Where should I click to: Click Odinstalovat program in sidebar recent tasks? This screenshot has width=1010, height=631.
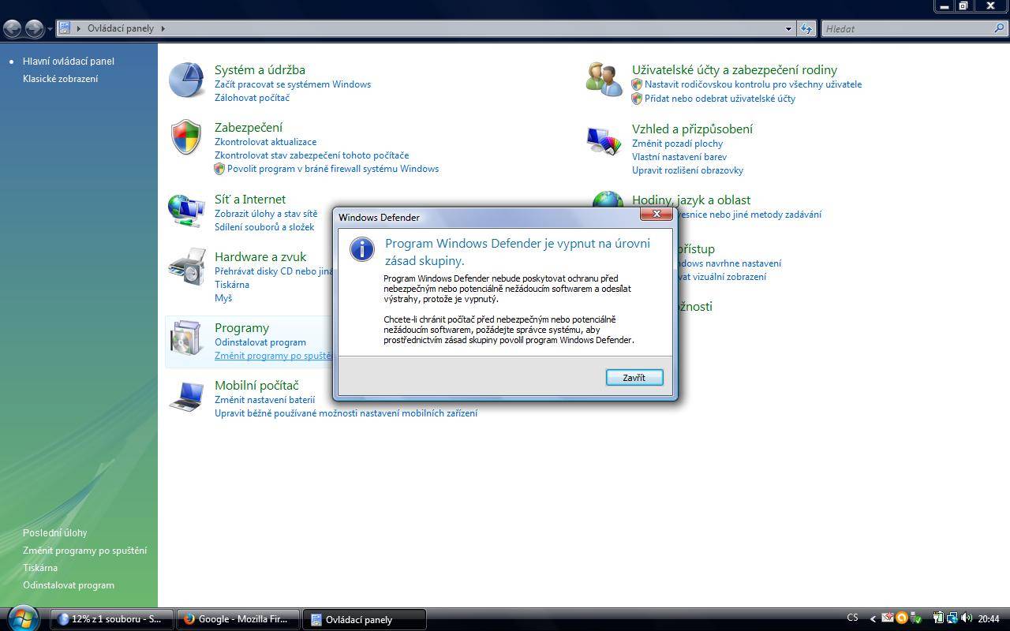tap(69, 585)
